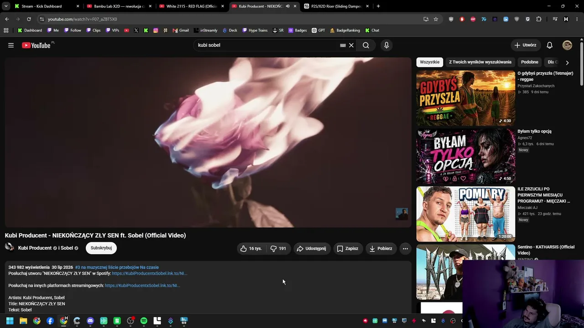Open the POMIARY Mięczaki video thumbnail

466,214
